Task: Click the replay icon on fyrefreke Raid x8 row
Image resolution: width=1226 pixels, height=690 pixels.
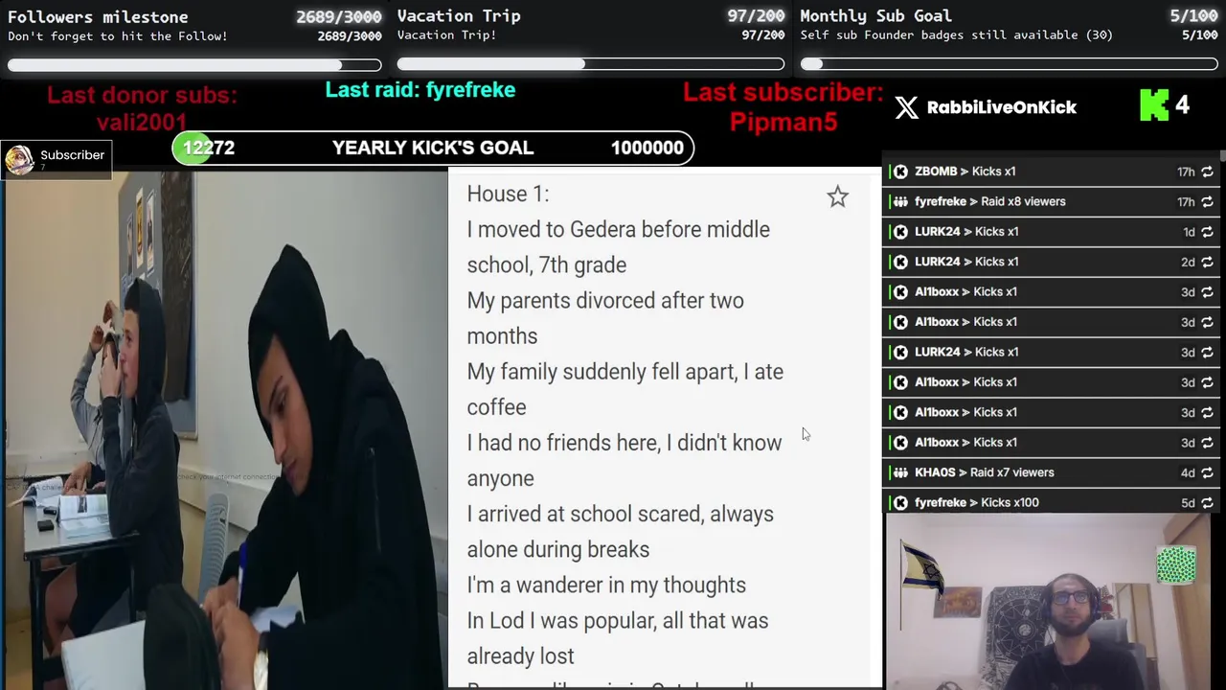Action: 1207,202
